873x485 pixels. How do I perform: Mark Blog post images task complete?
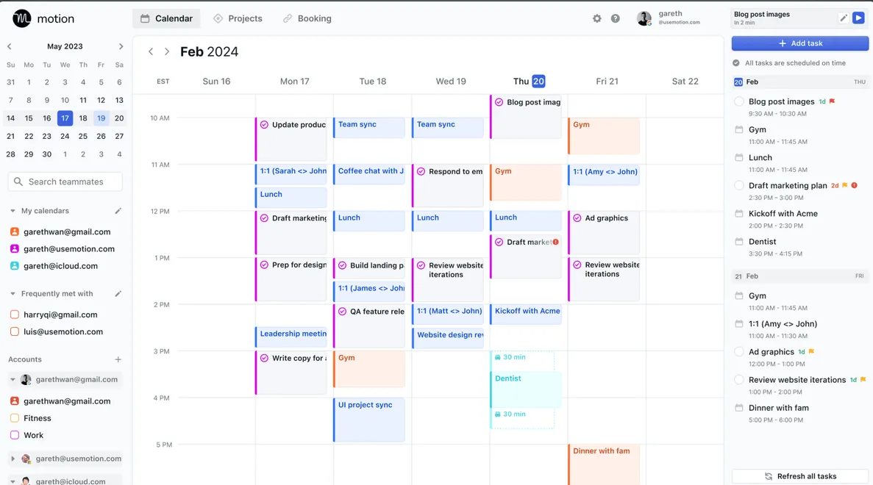(x=739, y=102)
